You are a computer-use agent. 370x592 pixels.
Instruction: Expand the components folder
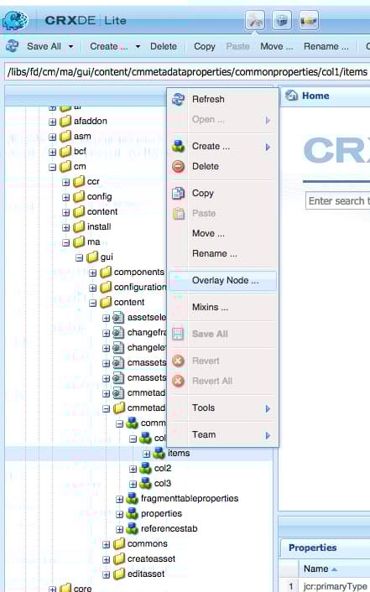coord(92,273)
